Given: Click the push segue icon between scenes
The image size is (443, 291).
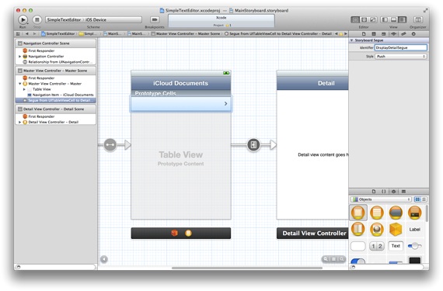Looking at the screenshot, I should [x=253, y=145].
